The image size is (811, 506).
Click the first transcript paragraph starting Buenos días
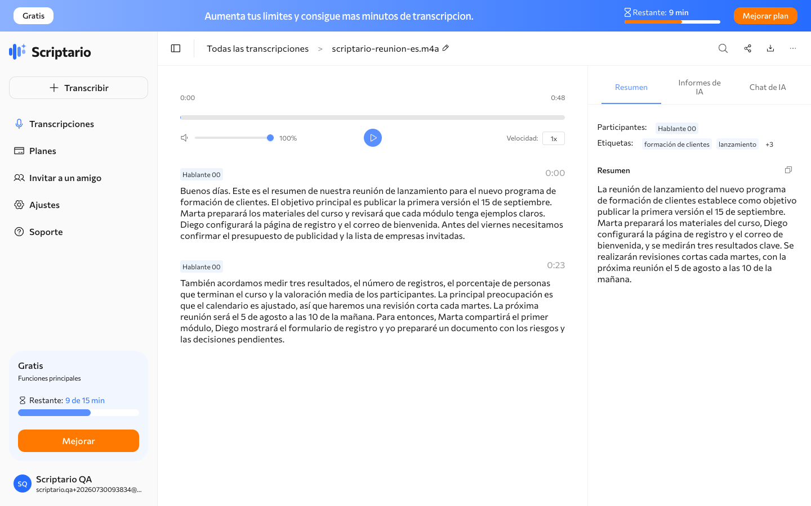click(372, 213)
